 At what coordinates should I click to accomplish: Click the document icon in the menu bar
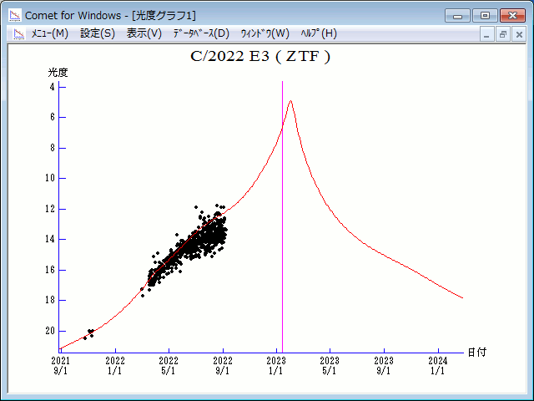[19, 33]
